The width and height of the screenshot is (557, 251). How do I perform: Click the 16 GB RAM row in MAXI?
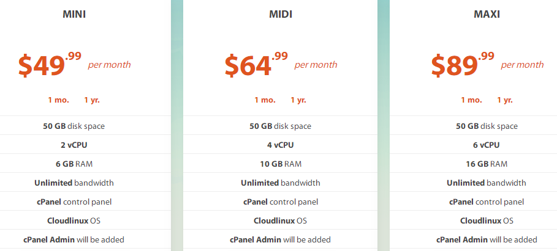pyautogui.click(x=487, y=164)
